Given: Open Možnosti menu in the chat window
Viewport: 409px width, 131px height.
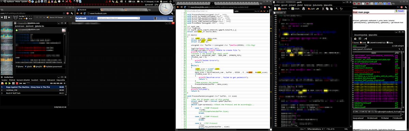Looking at the screenshot, I should 30,26.
